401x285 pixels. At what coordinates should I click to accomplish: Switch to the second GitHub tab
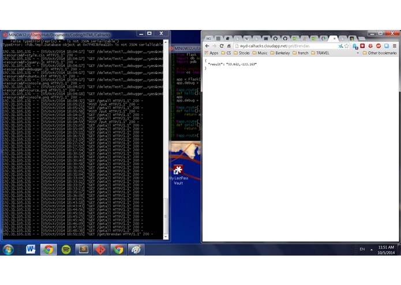[x=285, y=38]
